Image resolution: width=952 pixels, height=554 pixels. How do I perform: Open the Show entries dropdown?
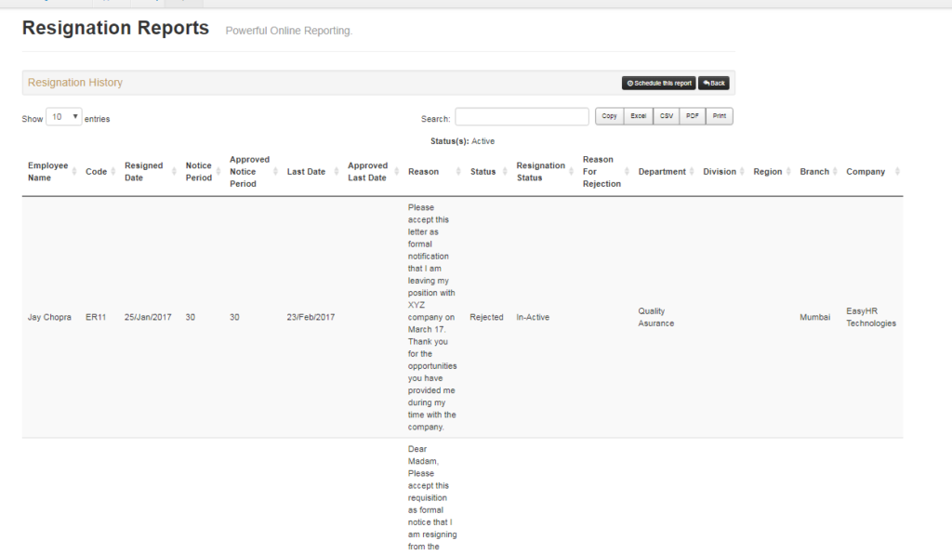(x=63, y=117)
